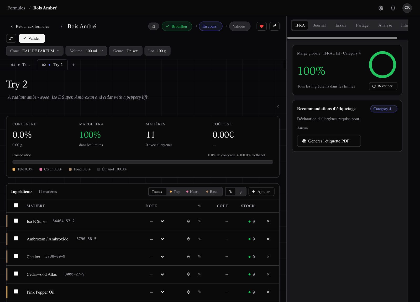Select all ingredients with header checkbox

coord(16,205)
